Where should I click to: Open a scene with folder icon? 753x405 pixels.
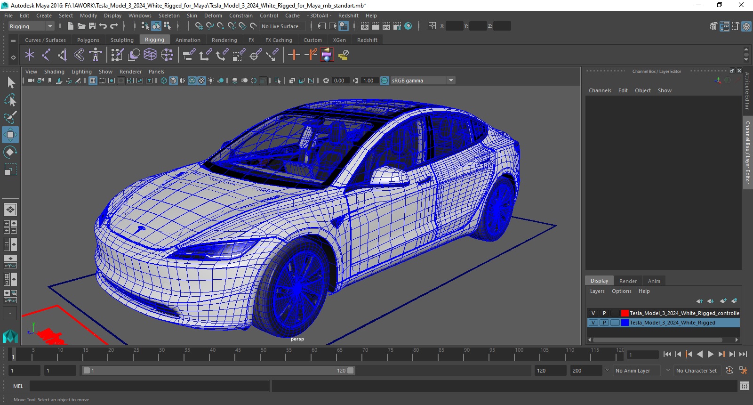click(x=81, y=26)
